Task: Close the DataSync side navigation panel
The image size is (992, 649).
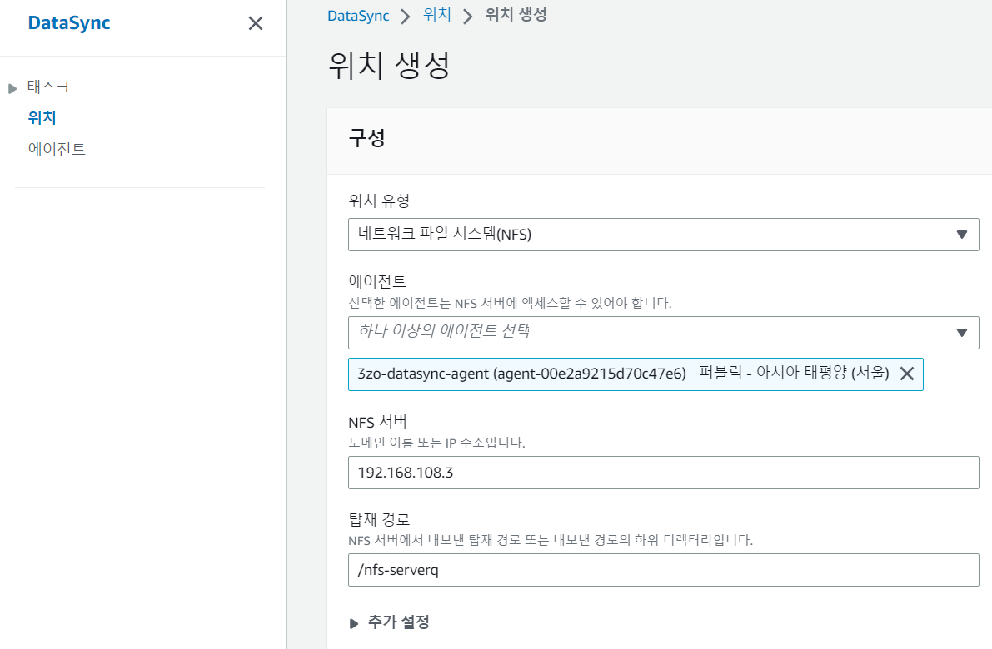Action: [x=256, y=23]
